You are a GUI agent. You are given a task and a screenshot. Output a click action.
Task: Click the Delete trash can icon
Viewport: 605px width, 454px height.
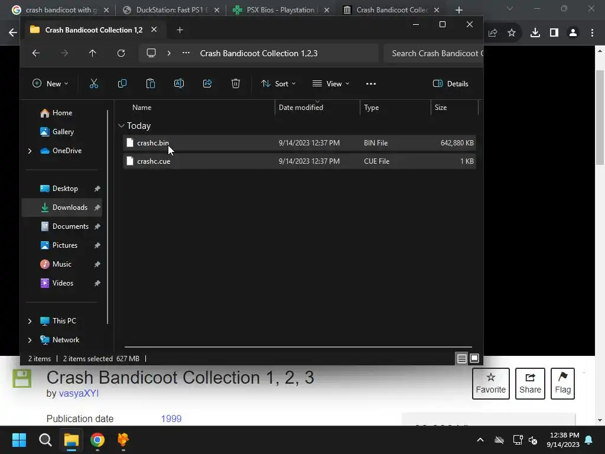tap(236, 83)
